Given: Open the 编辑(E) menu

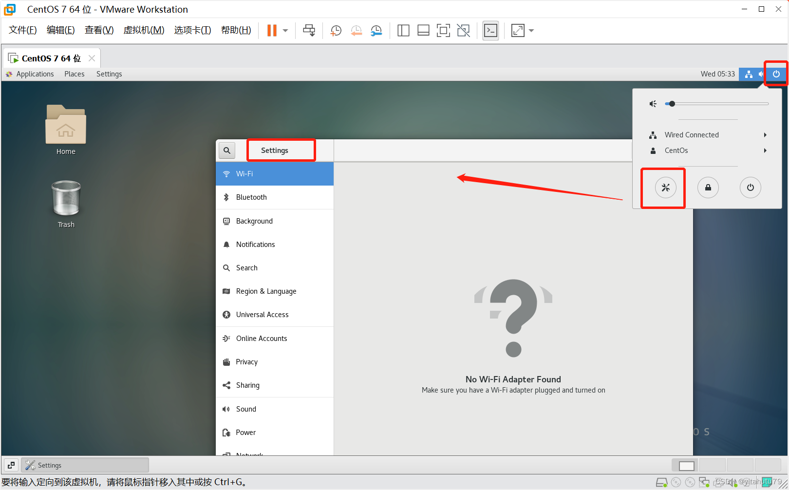Looking at the screenshot, I should click(61, 30).
